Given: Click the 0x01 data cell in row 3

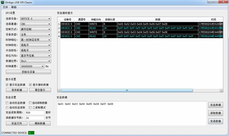Looking at the screenshot, I should [x=158, y=32].
